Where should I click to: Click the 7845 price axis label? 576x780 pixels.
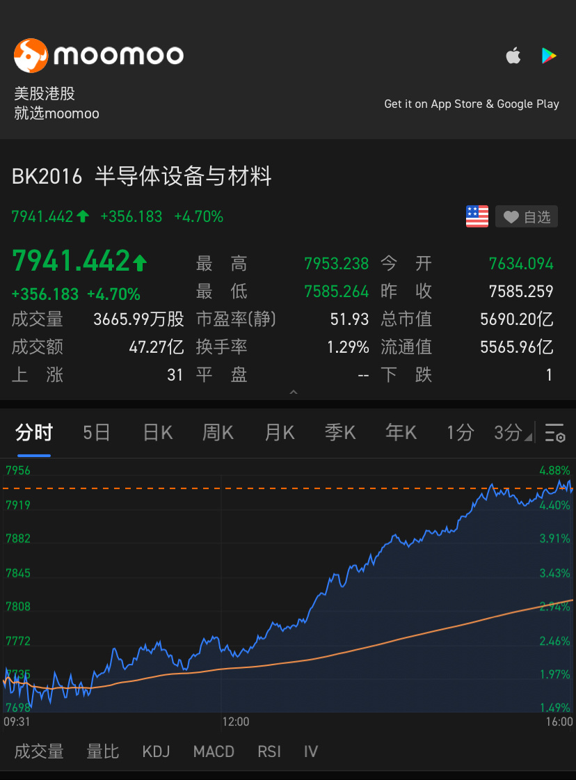click(18, 573)
